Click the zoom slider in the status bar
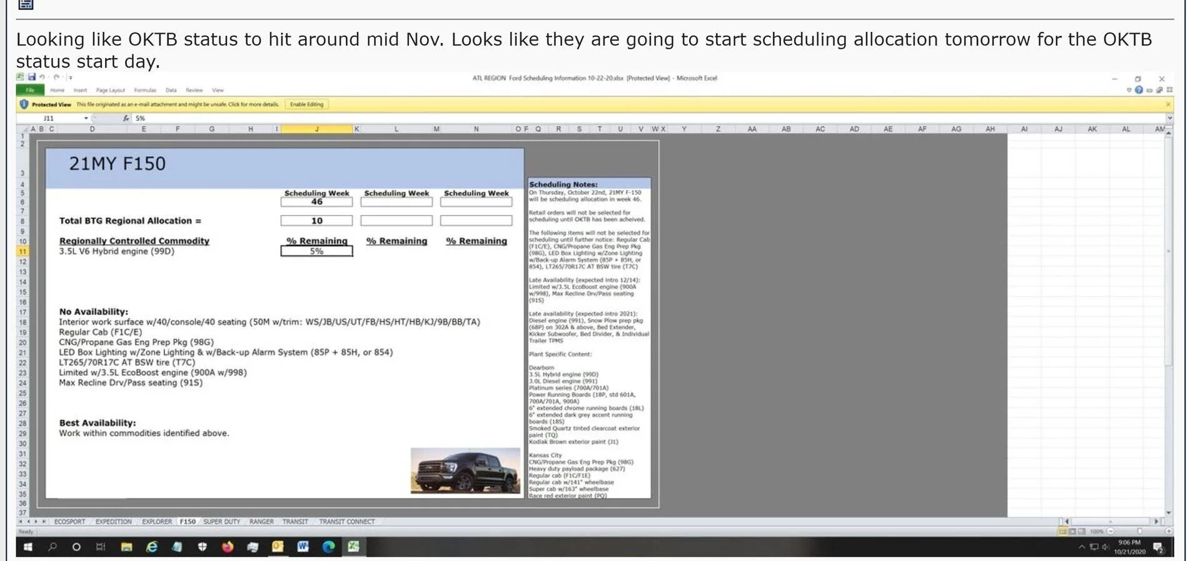 coord(1139,532)
